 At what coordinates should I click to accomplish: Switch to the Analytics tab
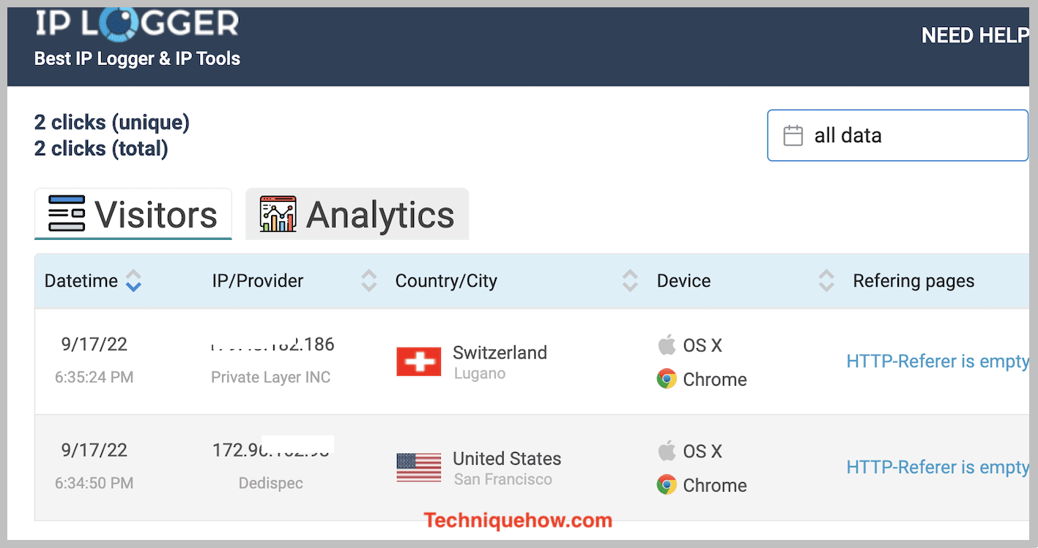[357, 214]
